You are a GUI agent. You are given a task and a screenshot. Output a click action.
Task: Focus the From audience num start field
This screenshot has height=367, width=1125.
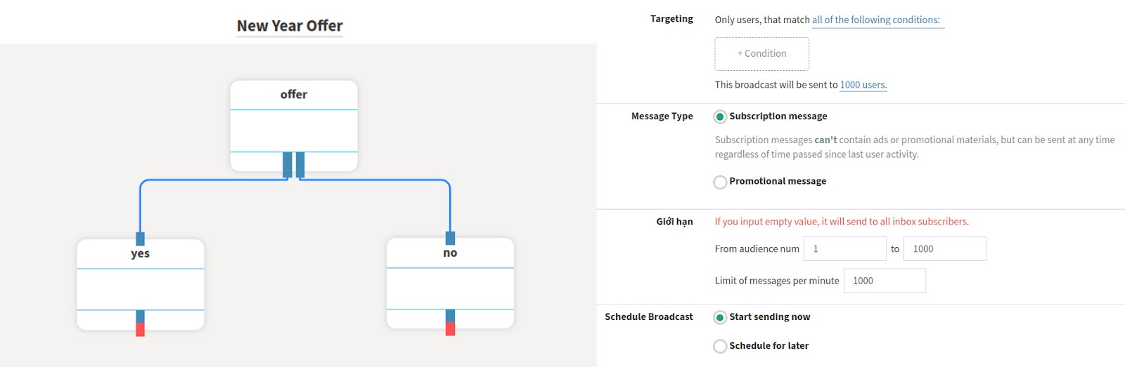click(x=845, y=249)
